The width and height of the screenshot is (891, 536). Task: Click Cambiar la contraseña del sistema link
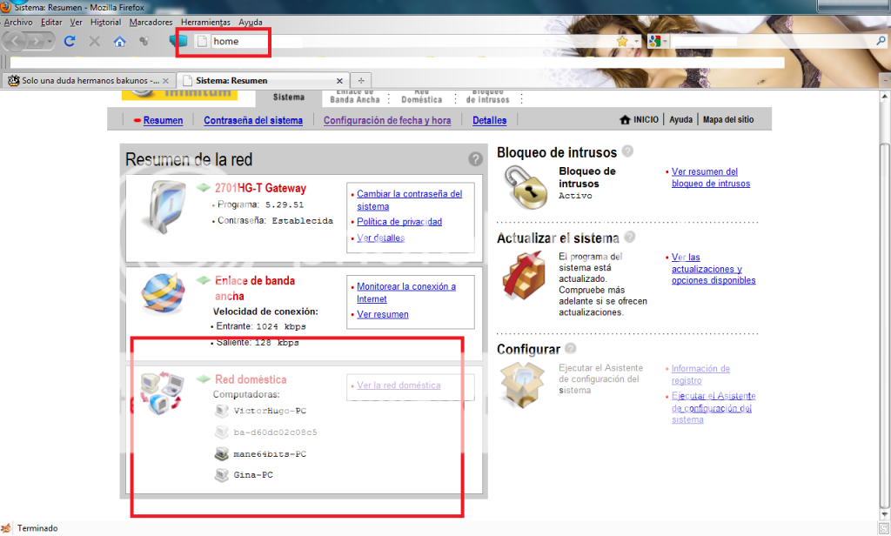[409, 200]
